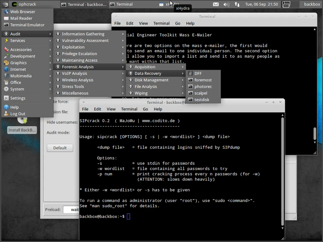Open Go menu in the SIPcrack terminal window
This screenshot has height=242, width=323.
point(145,109)
